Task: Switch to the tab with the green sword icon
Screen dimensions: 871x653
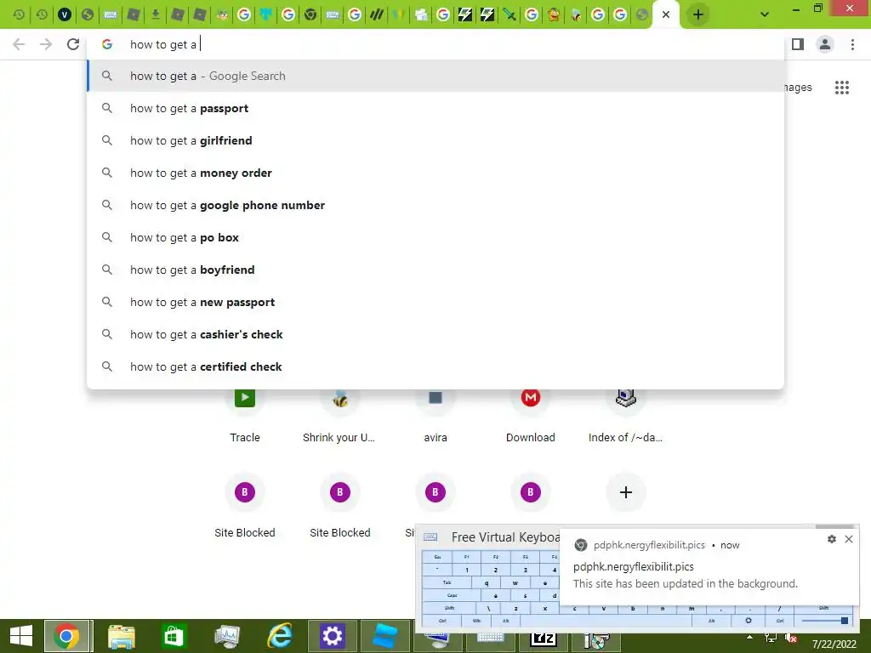Action: pos(510,14)
